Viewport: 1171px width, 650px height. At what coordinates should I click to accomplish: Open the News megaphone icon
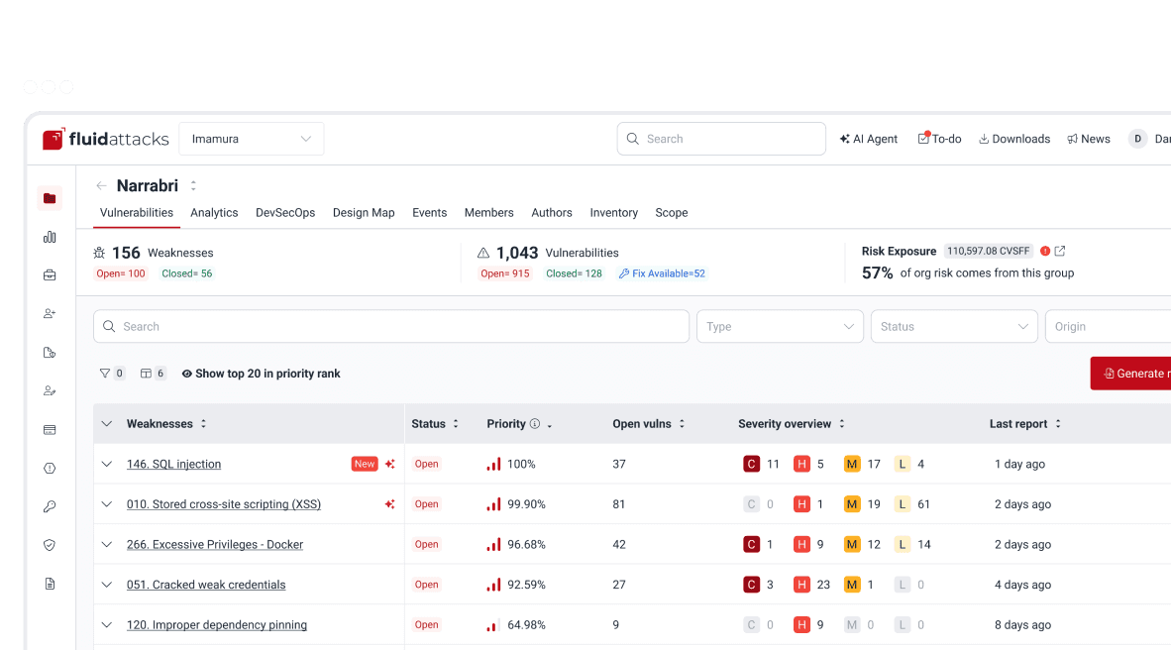[x=1072, y=139]
